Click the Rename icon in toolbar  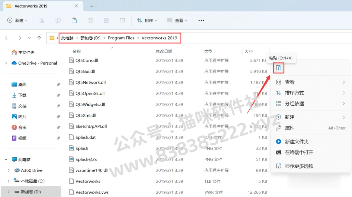[90, 20]
